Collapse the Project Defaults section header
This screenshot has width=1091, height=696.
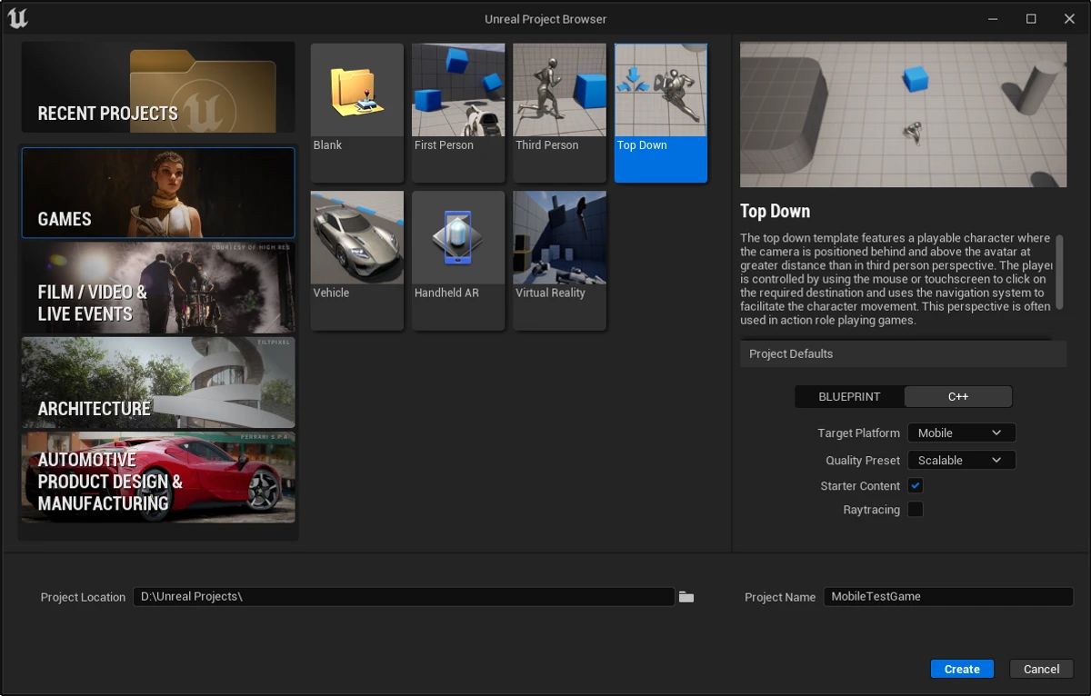[903, 354]
